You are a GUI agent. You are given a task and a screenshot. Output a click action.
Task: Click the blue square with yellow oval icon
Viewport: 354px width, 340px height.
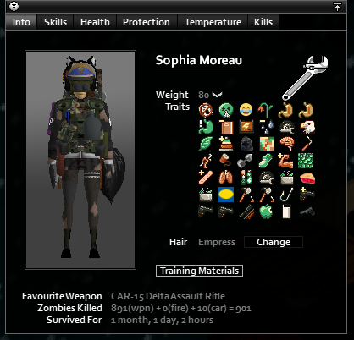(226, 195)
